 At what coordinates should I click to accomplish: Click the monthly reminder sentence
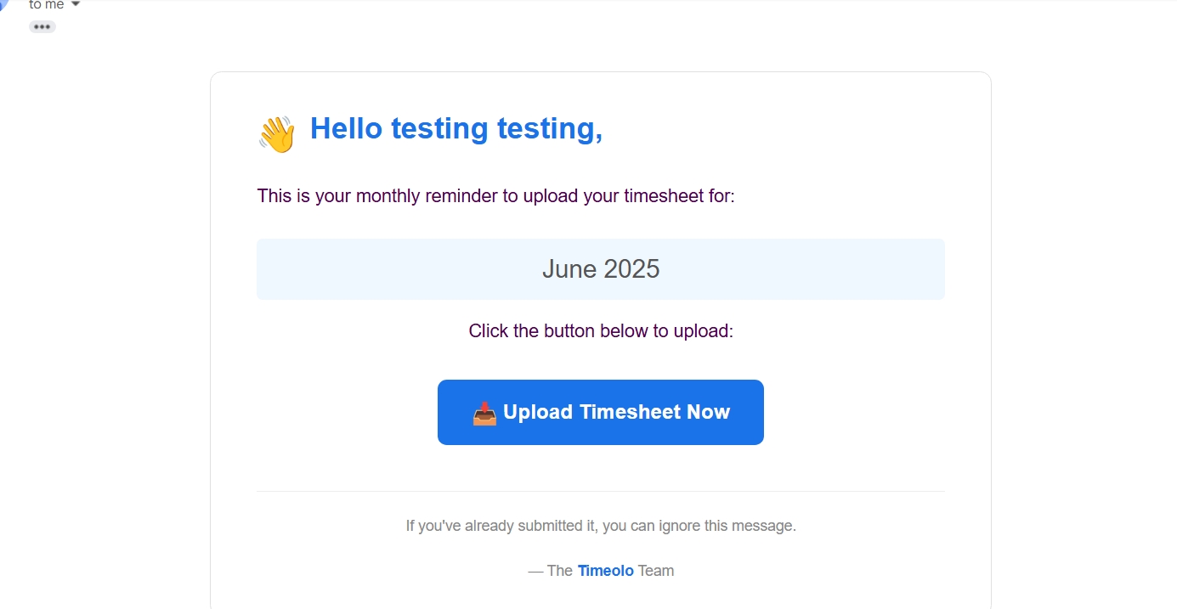click(x=495, y=196)
